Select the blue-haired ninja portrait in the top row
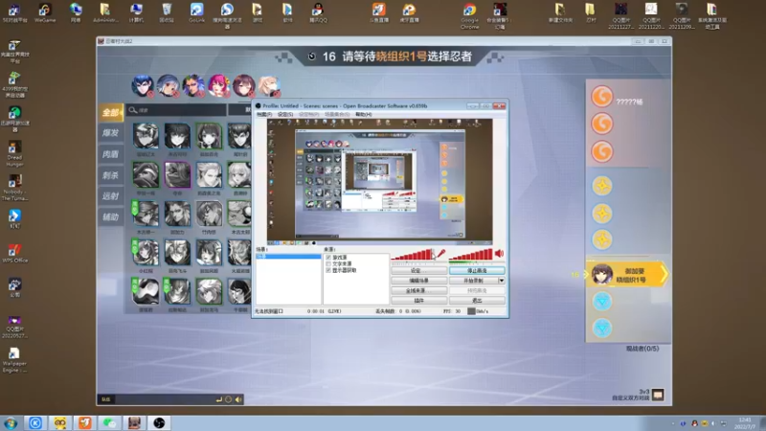Image resolution: width=766 pixels, height=431 pixels. click(143, 85)
